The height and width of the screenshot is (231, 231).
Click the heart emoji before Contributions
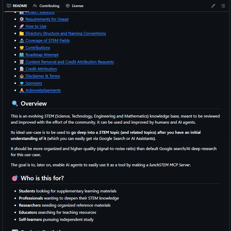pos(22,47)
